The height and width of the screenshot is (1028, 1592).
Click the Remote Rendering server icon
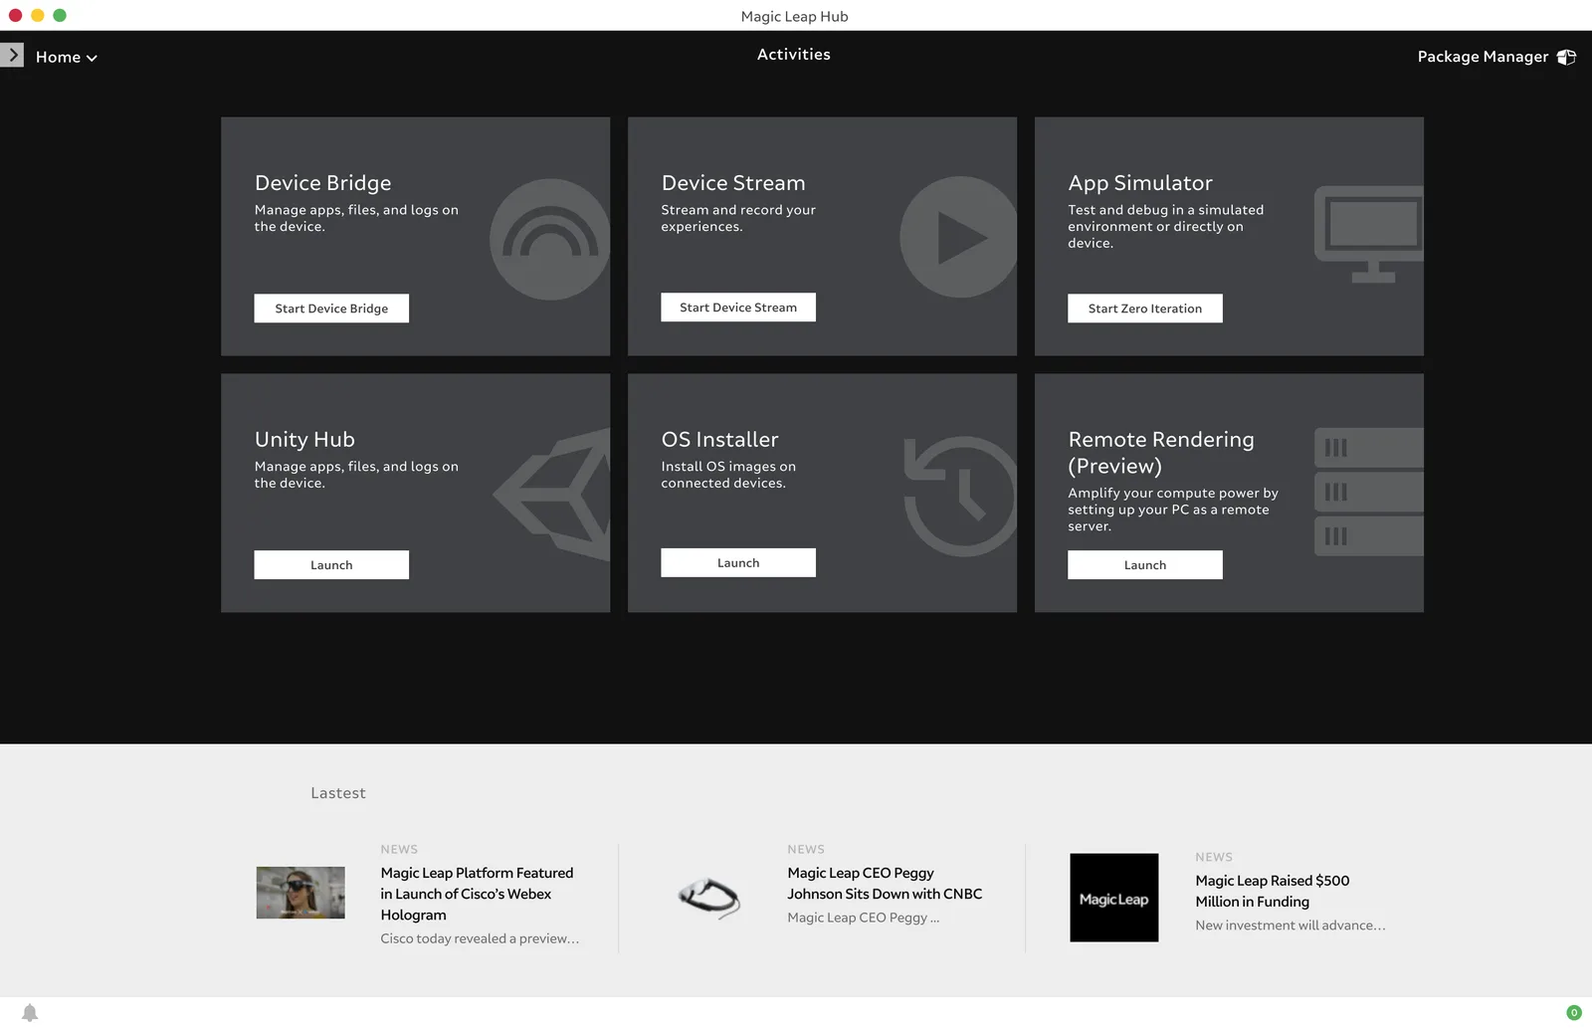(x=1369, y=492)
